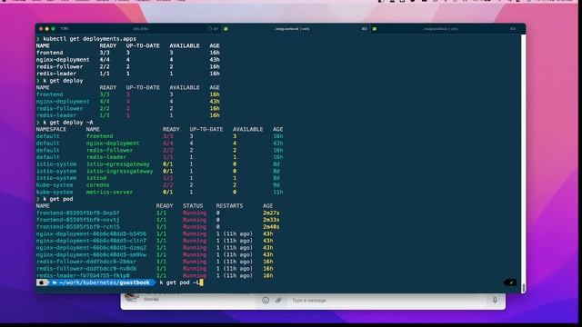Open the emoji picker in the chat window
The image size is (582, 327).
pos(266,301)
